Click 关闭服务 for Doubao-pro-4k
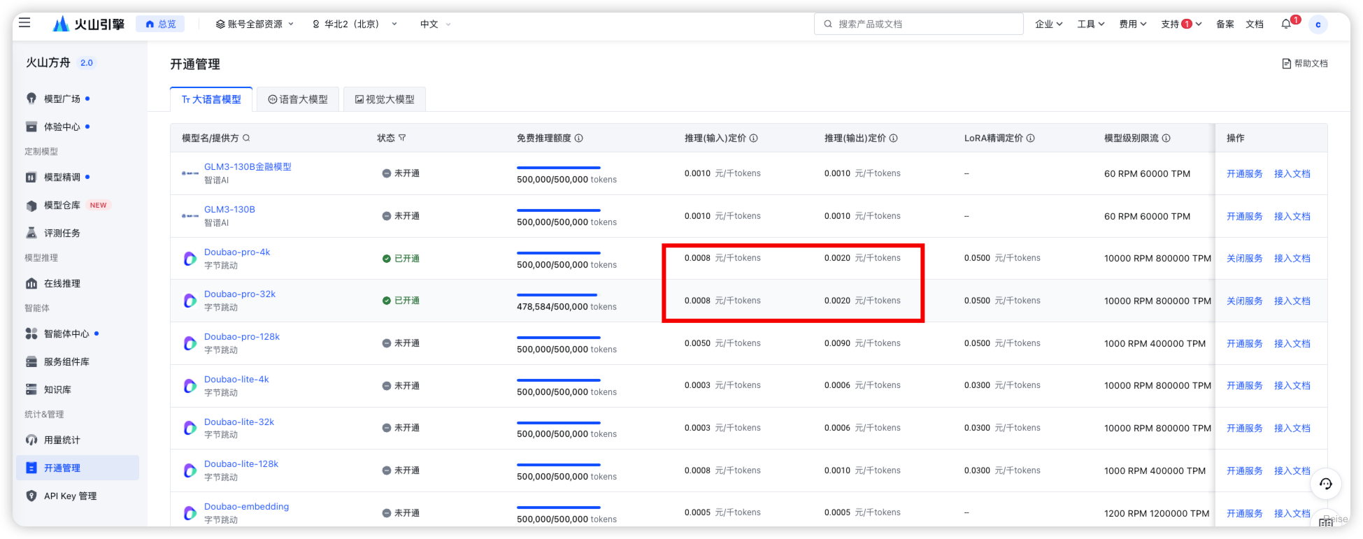1363x539 pixels. 1245,259
